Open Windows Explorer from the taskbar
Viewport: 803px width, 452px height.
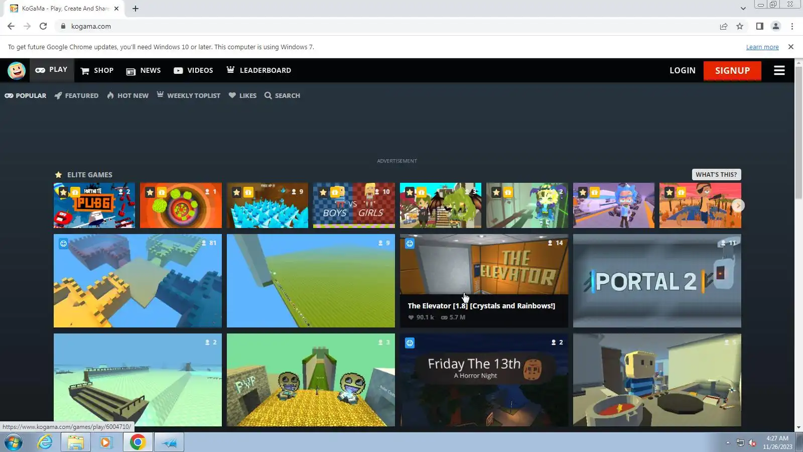[x=76, y=442]
